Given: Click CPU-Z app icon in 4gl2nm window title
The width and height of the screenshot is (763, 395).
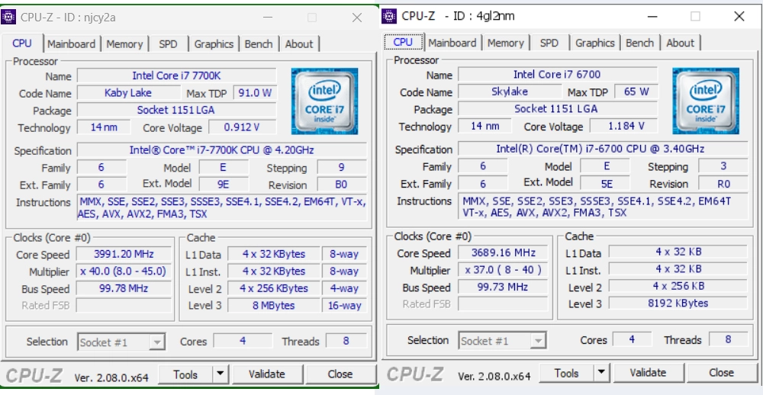Looking at the screenshot, I should 389,16.
